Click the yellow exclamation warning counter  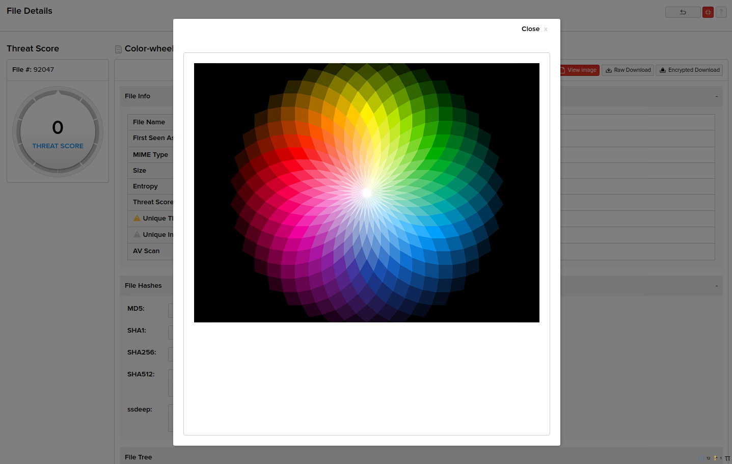click(x=716, y=458)
